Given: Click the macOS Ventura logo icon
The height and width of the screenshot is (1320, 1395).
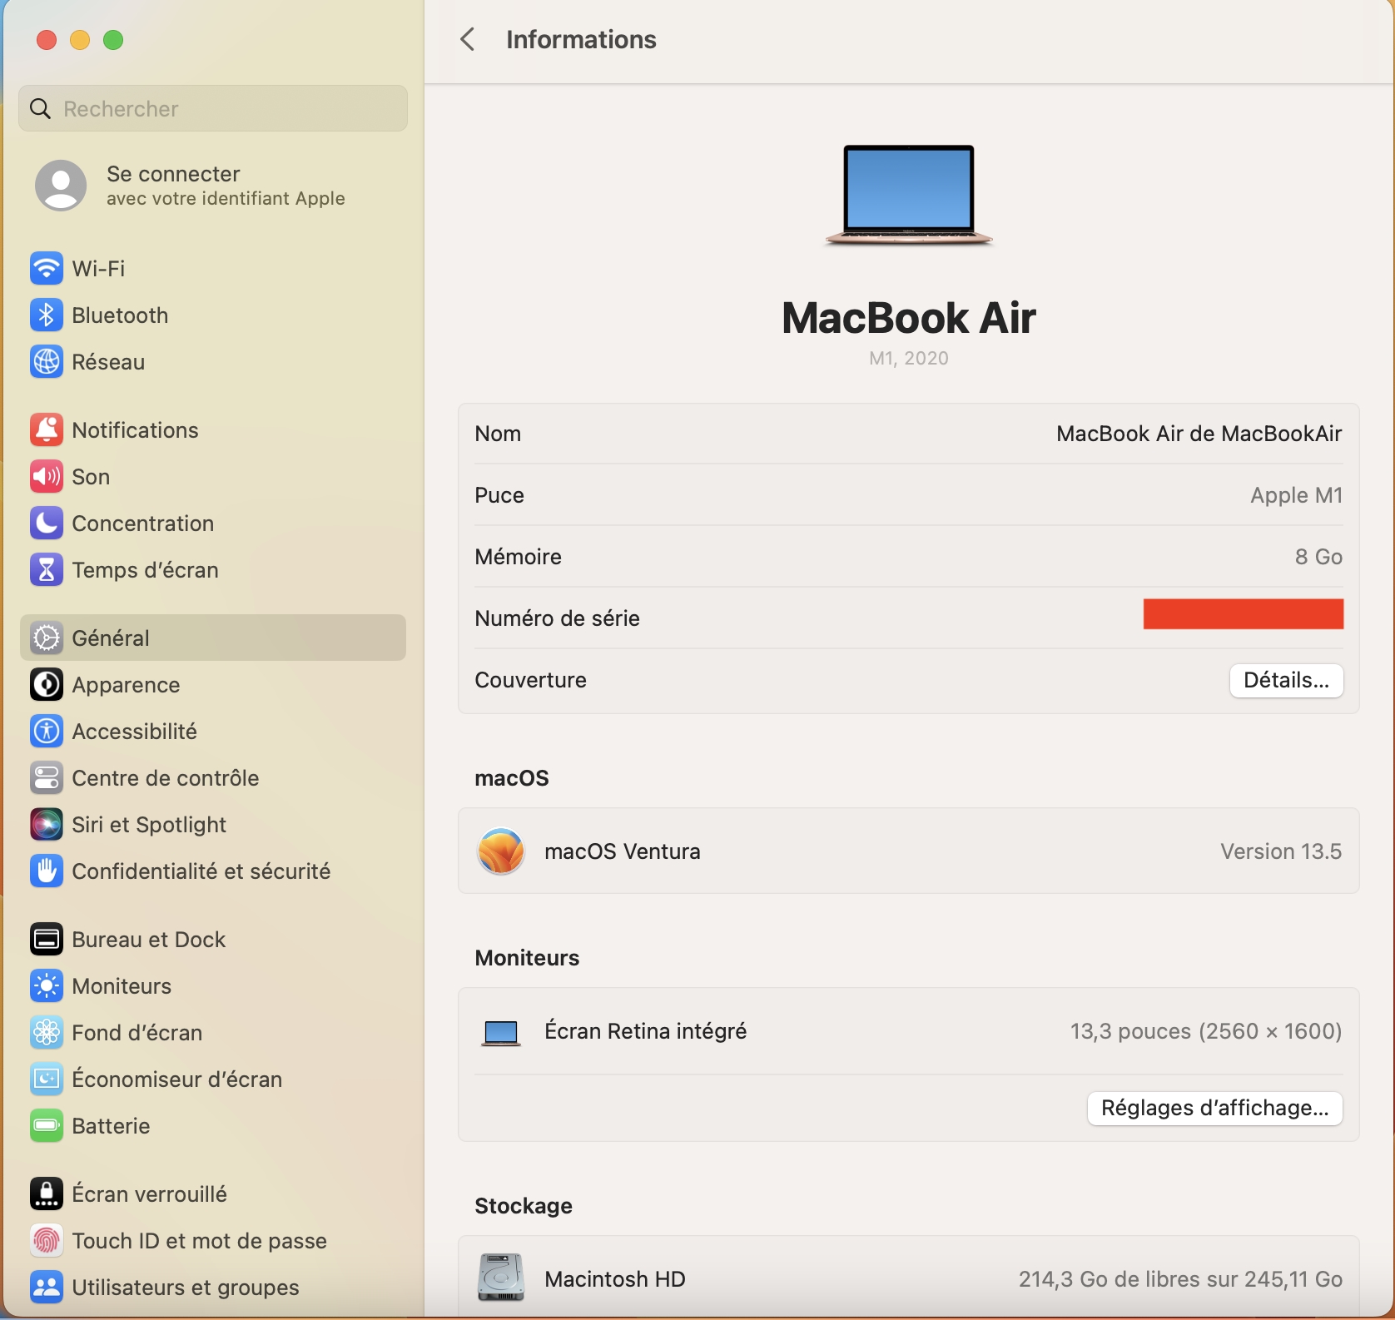Looking at the screenshot, I should point(501,851).
